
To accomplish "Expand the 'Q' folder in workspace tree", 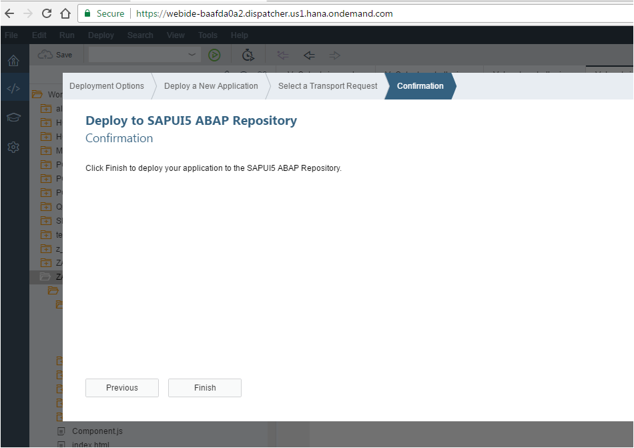I will tap(51, 207).
